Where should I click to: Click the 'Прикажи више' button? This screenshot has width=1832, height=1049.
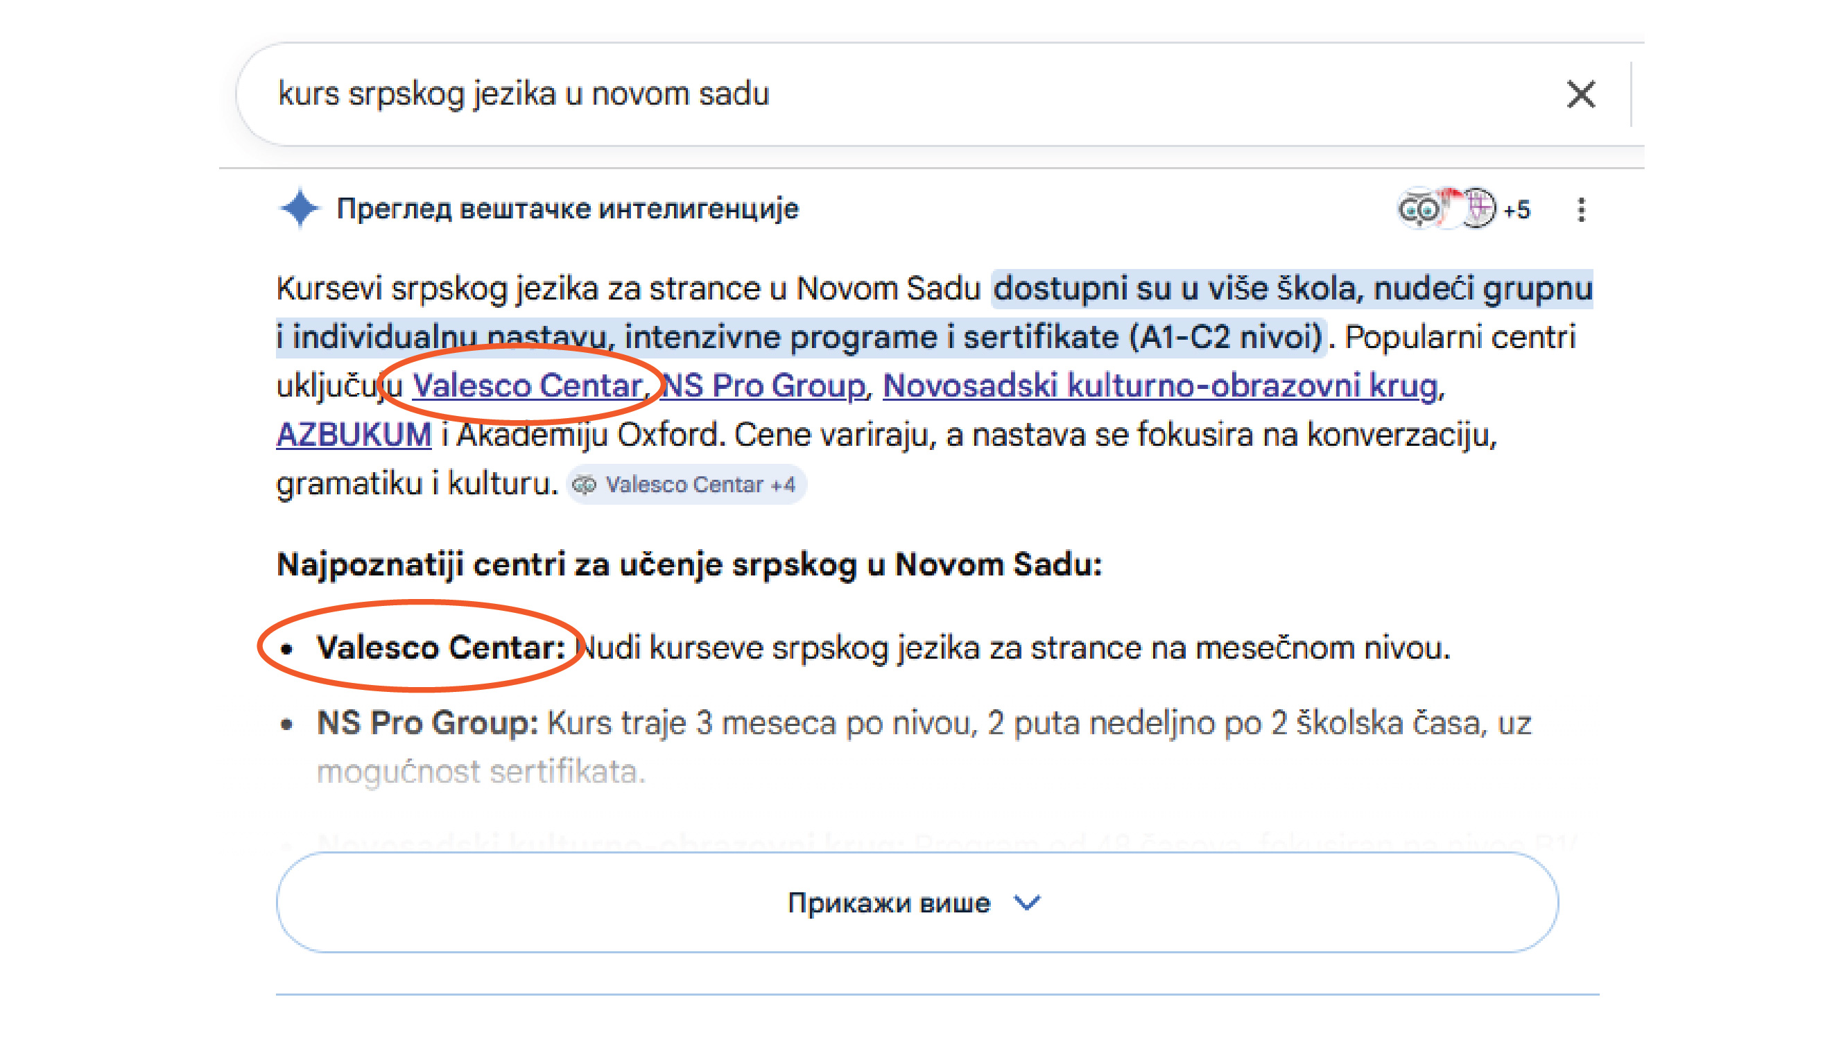[x=890, y=902]
